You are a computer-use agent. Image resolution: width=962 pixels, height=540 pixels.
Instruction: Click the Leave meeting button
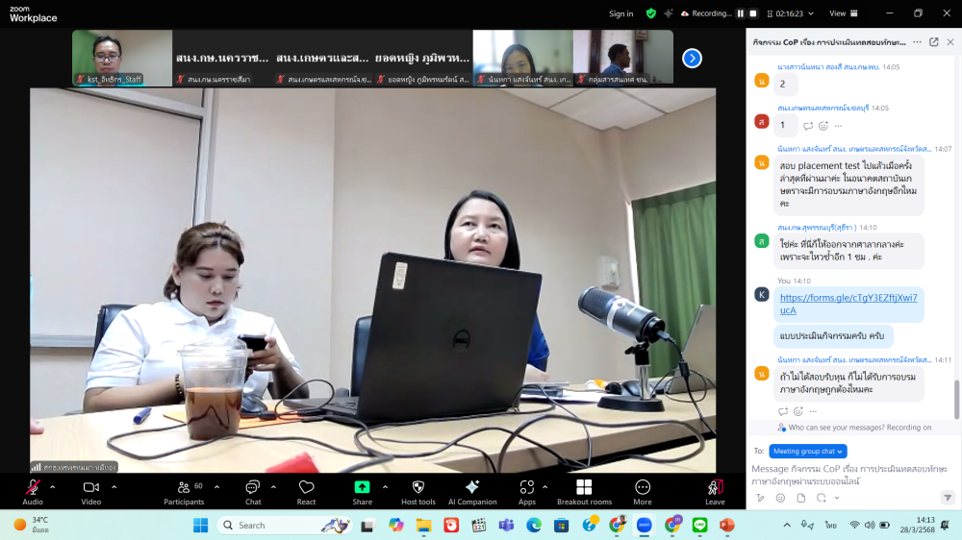(715, 491)
